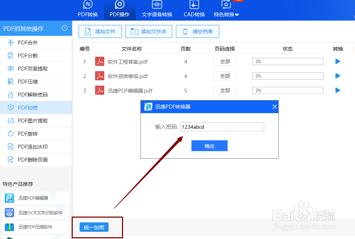Viewport: 355px width, 239px height.
Task: Choose PDF添加水印 option
Action: (x=36, y=147)
